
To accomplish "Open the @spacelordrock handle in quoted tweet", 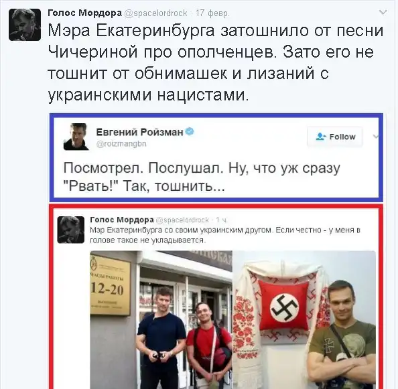I will (x=182, y=220).
